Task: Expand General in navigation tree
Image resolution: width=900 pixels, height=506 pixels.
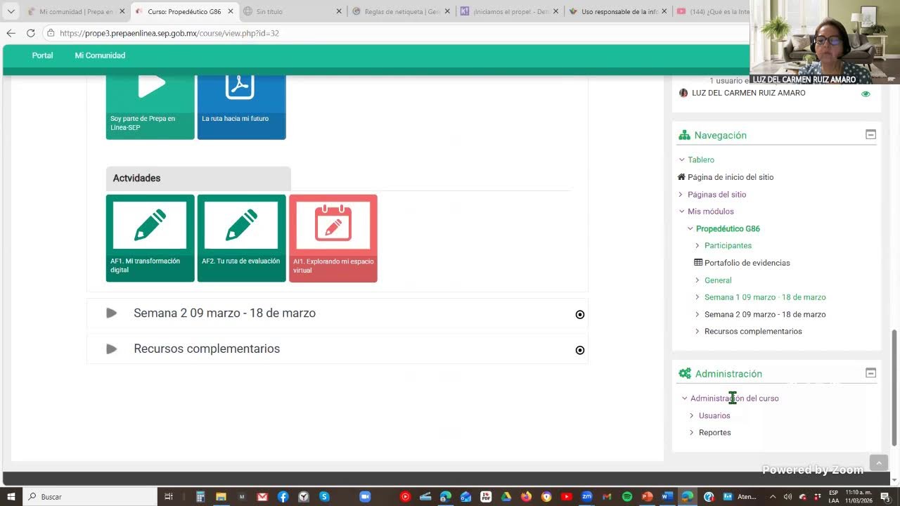Action: [x=697, y=280]
